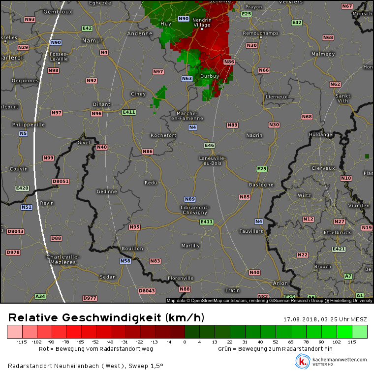Select the Sankt Vith label
This screenshot has height=374, width=374.
click(x=343, y=98)
